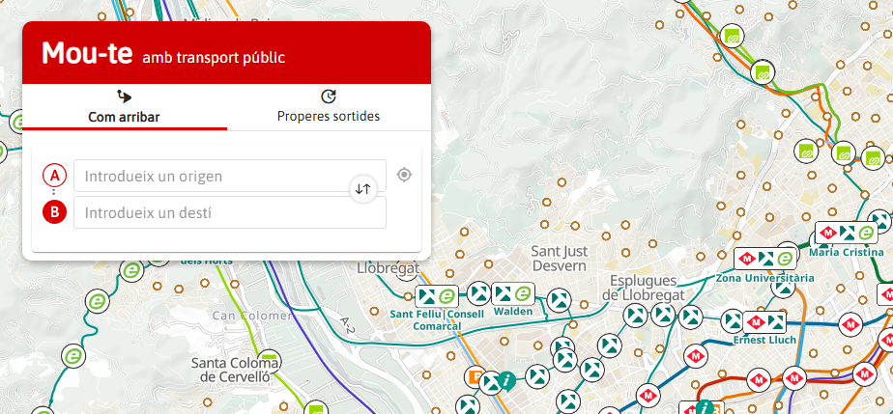
Task: Click the swap origin and destination button
Action: click(362, 189)
